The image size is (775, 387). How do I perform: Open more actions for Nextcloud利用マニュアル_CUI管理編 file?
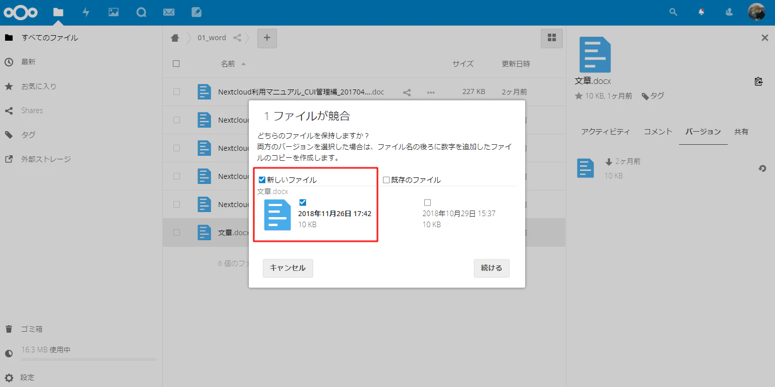click(431, 92)
